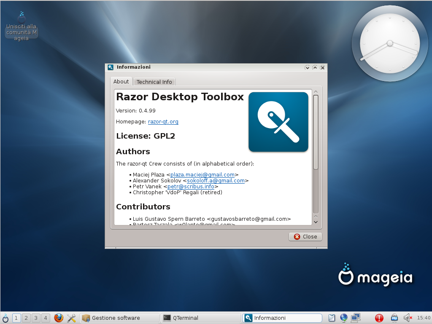The height and width of the screenshot is (324, 432).
Task: Open the tools configuration launcher icon
Action: pyautogui.click(x=71, y=318)
